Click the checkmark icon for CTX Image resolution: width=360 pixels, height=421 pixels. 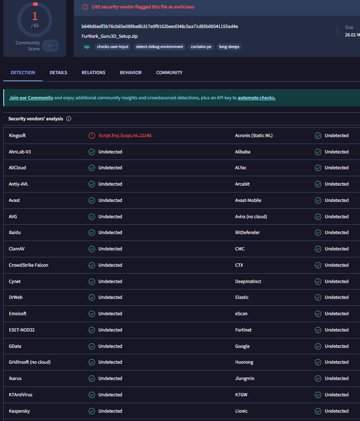[x=318, y=265]
